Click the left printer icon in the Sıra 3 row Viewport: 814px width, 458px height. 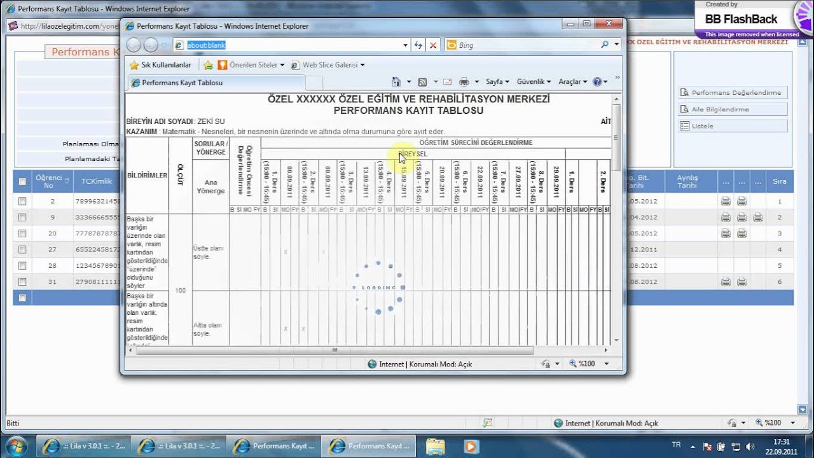point(726,233)
